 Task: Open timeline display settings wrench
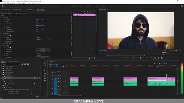(63, 66)
